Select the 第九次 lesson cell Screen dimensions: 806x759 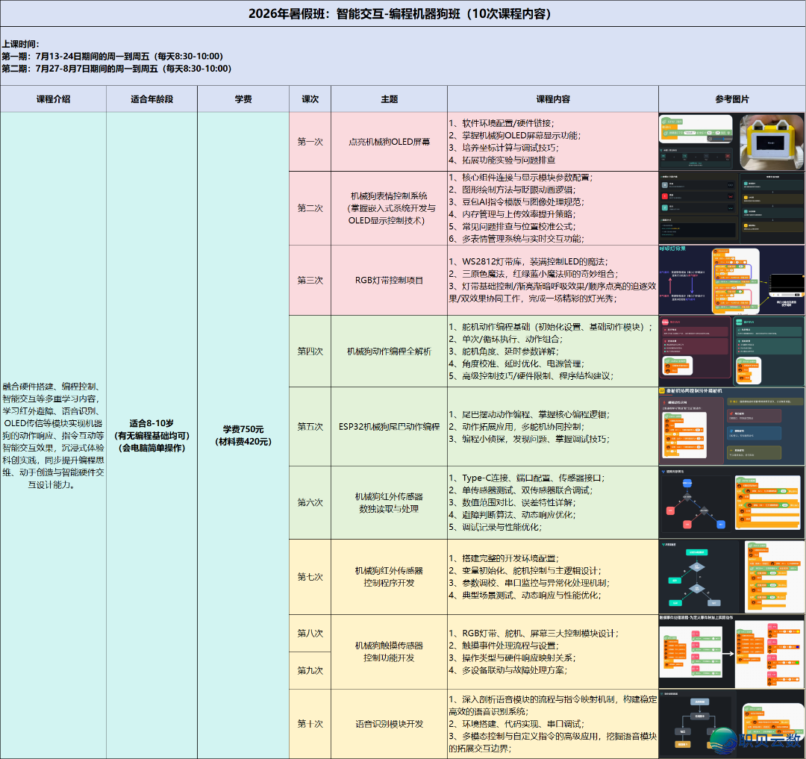(310, 671)
